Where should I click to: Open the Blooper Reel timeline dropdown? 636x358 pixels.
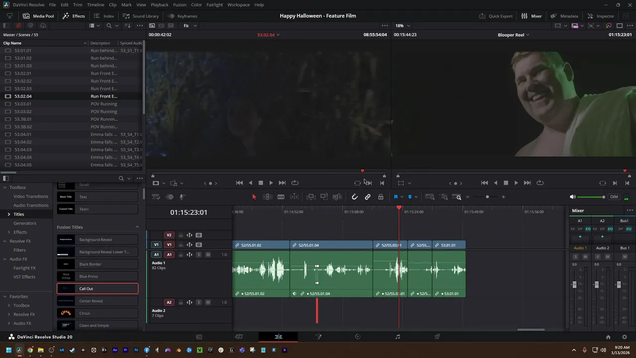pyautogui.click(x=514, y=35)
